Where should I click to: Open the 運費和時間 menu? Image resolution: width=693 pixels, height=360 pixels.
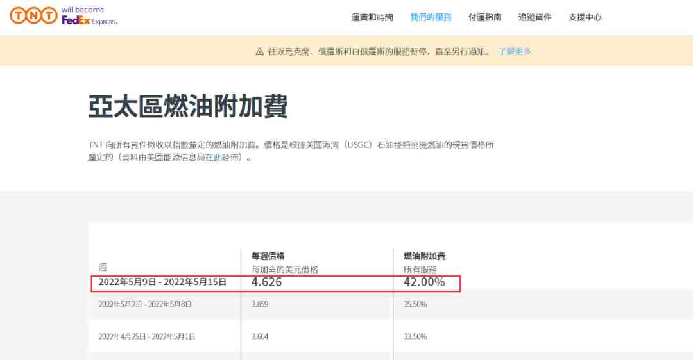[x=372, y=17]
